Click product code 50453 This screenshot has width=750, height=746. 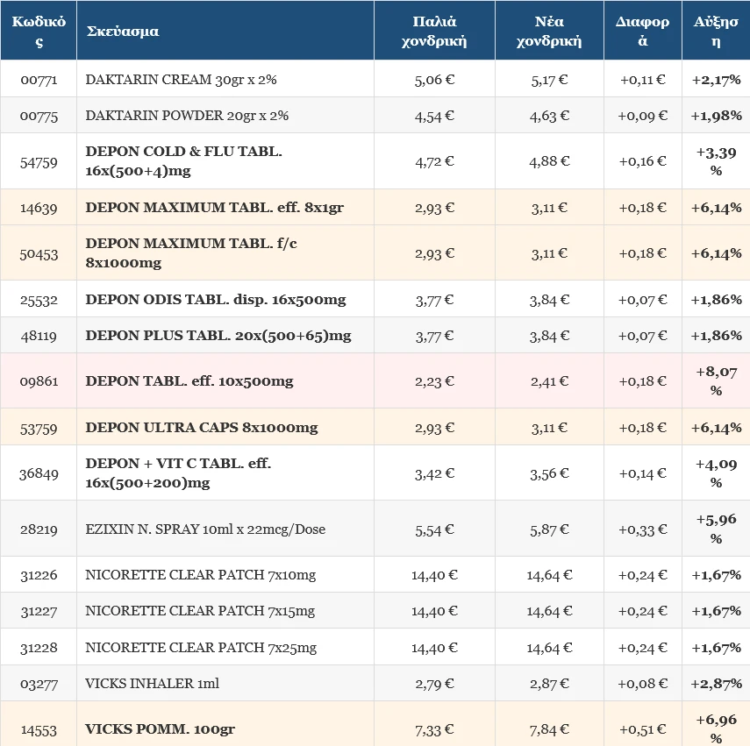tap(39, 254)
